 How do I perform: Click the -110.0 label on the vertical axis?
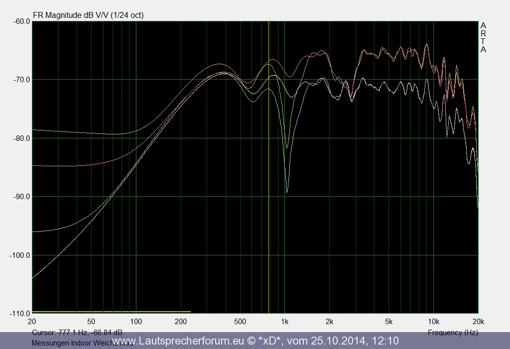tap(19, 313)
